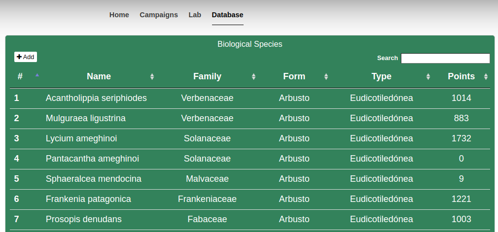The height and width of the screenshot is (232, 498).
Task: Select the Mulguraea ligustrina row
Action: pos(86,118)
